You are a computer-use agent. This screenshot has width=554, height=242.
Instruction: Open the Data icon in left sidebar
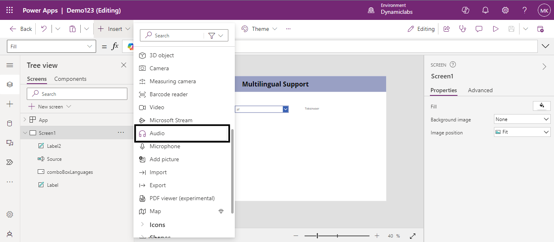pyautogui.click(x=10, y=123)
